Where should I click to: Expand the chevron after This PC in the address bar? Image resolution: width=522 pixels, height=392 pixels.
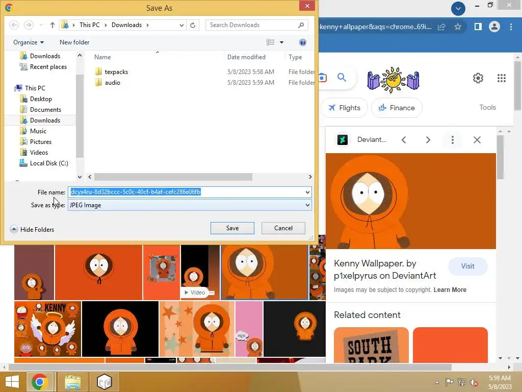[106, 25]
